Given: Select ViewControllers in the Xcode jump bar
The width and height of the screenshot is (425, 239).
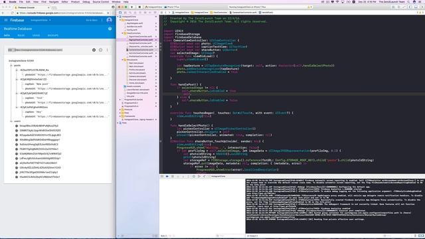Looking at the screenshot, I should (x=218, y=13).
